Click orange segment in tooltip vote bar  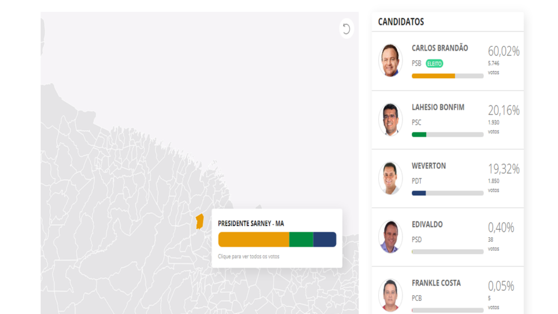click(253, 239)
